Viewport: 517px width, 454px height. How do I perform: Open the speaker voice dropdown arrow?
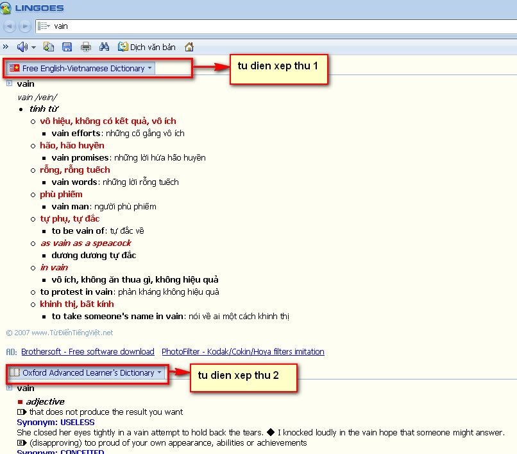tap(33, 48)
